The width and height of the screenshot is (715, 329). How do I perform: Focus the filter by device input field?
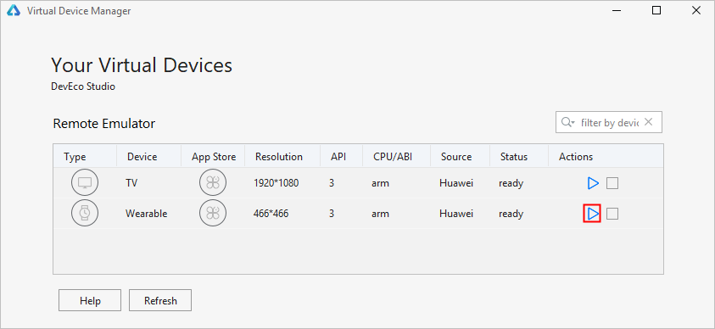tap(609, 122)
